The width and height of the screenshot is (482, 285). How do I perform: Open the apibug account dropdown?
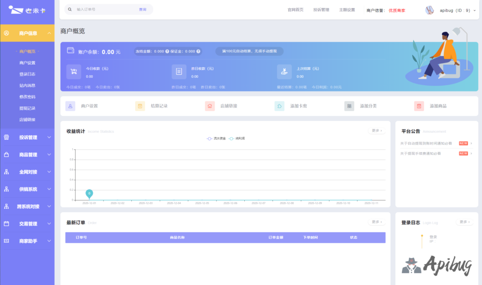pos(454,10)
